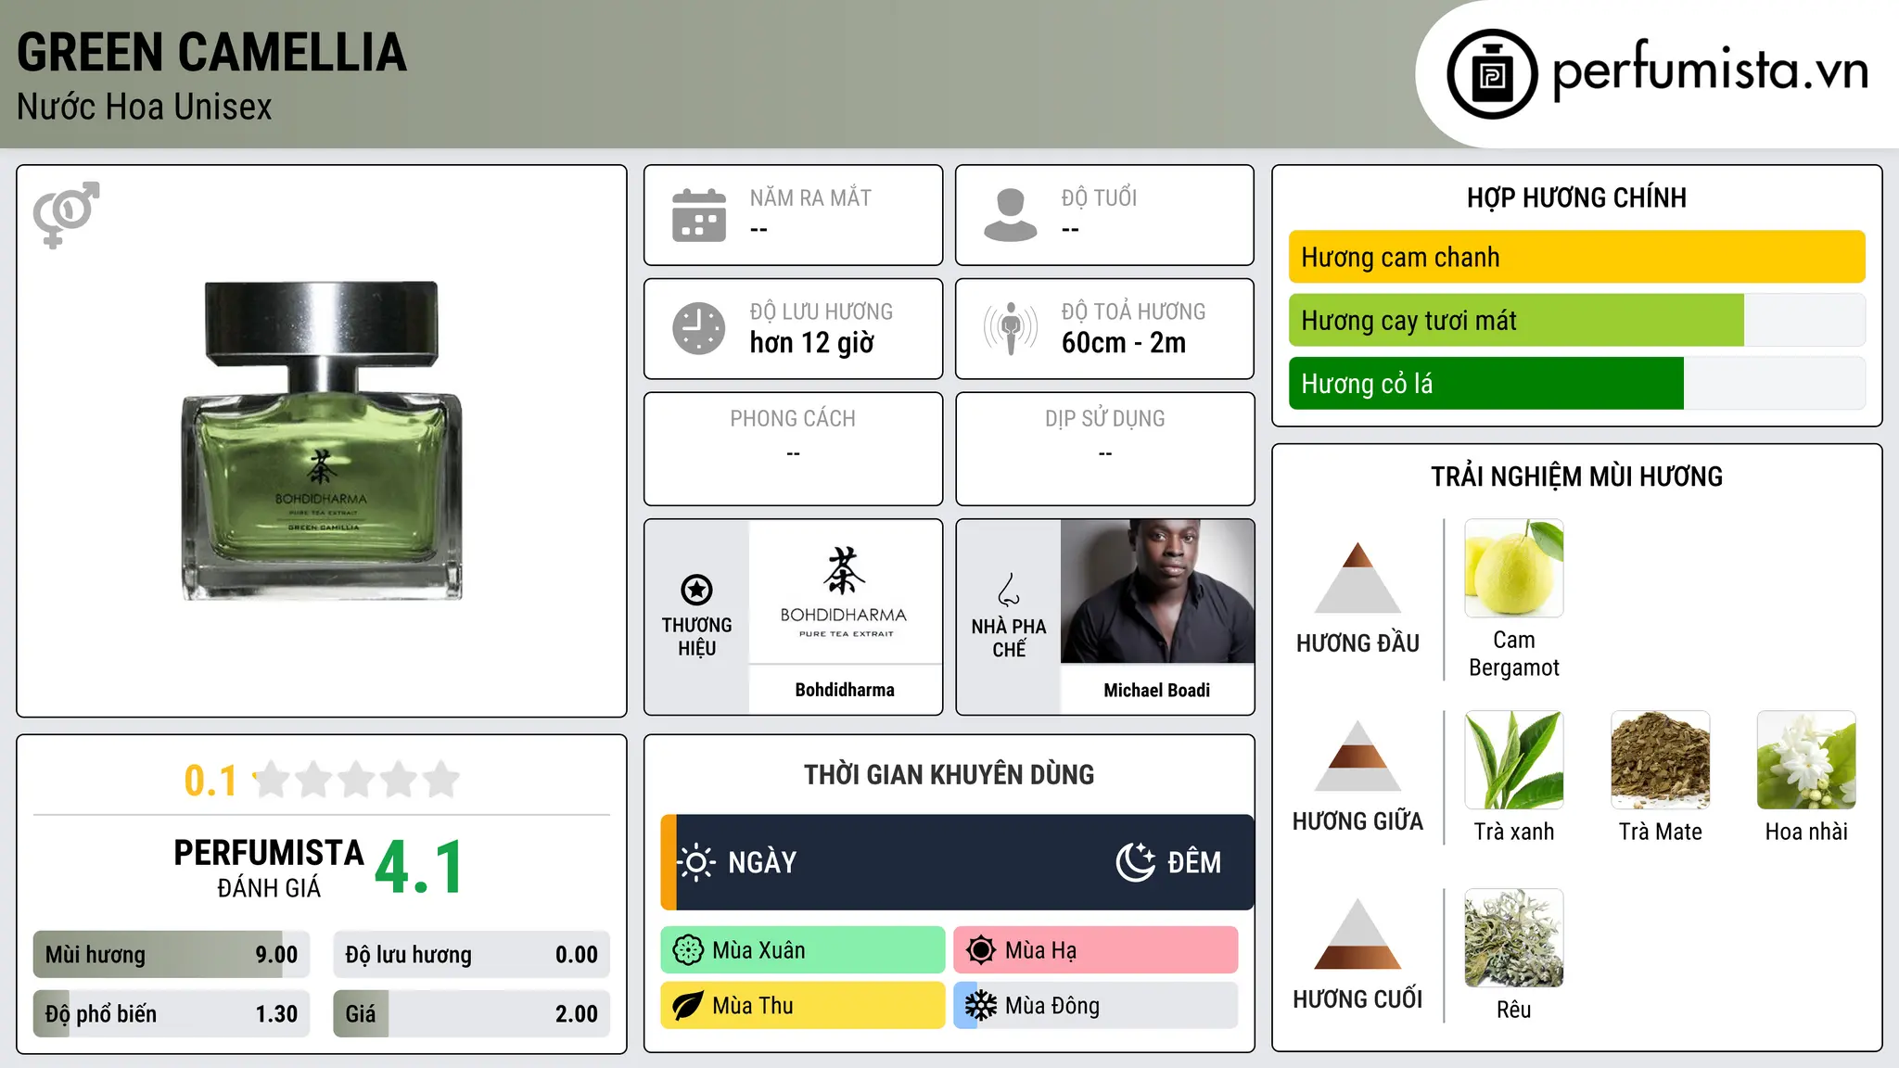The width and height of the screenshot is (1899, 1068).
Task: Click the Michael Boadi perfumer name link
Action: pyautogui.click(x=1157, y=690)
